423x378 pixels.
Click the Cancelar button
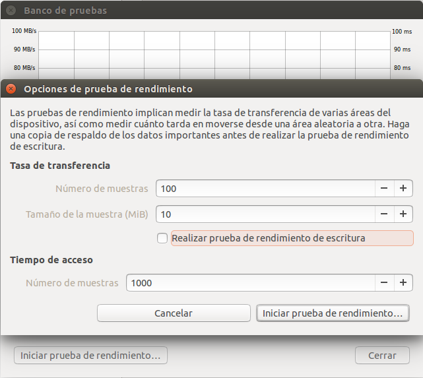tap(173, 313)
